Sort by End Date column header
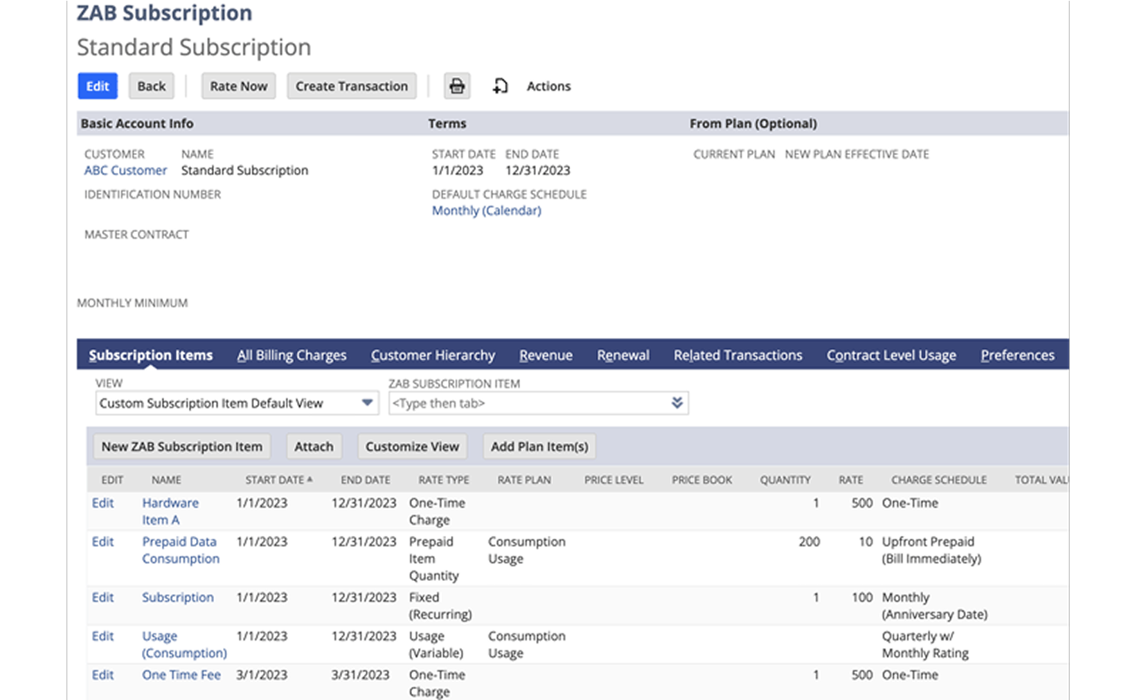1128x700 pixels. point(365,480)
